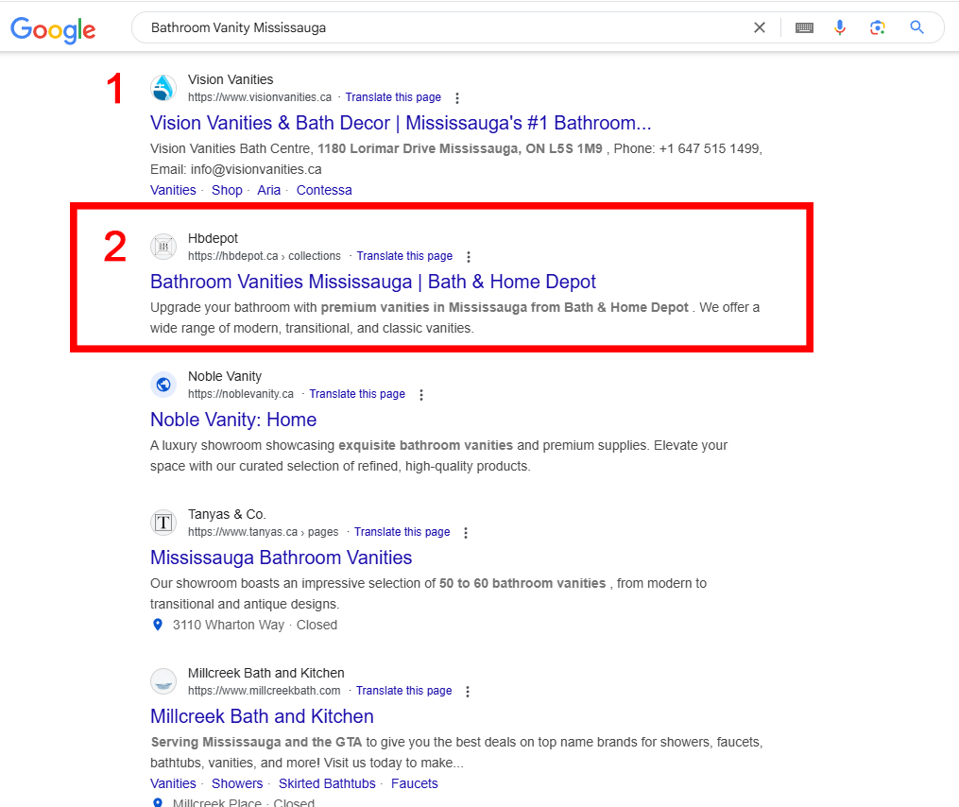
Task: Open Skirted Bathtubs sitelink under Millcreek
Action: 326,783
